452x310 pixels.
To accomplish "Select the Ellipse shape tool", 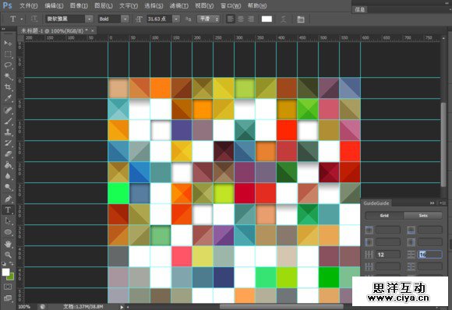I will click(x=8, y=232).
